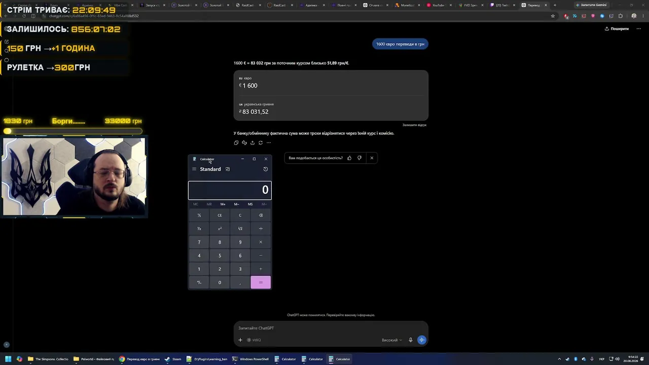649x365 pixels.
Task: Click digit 0 on Calculator keypad
Action: click(220, 282)
